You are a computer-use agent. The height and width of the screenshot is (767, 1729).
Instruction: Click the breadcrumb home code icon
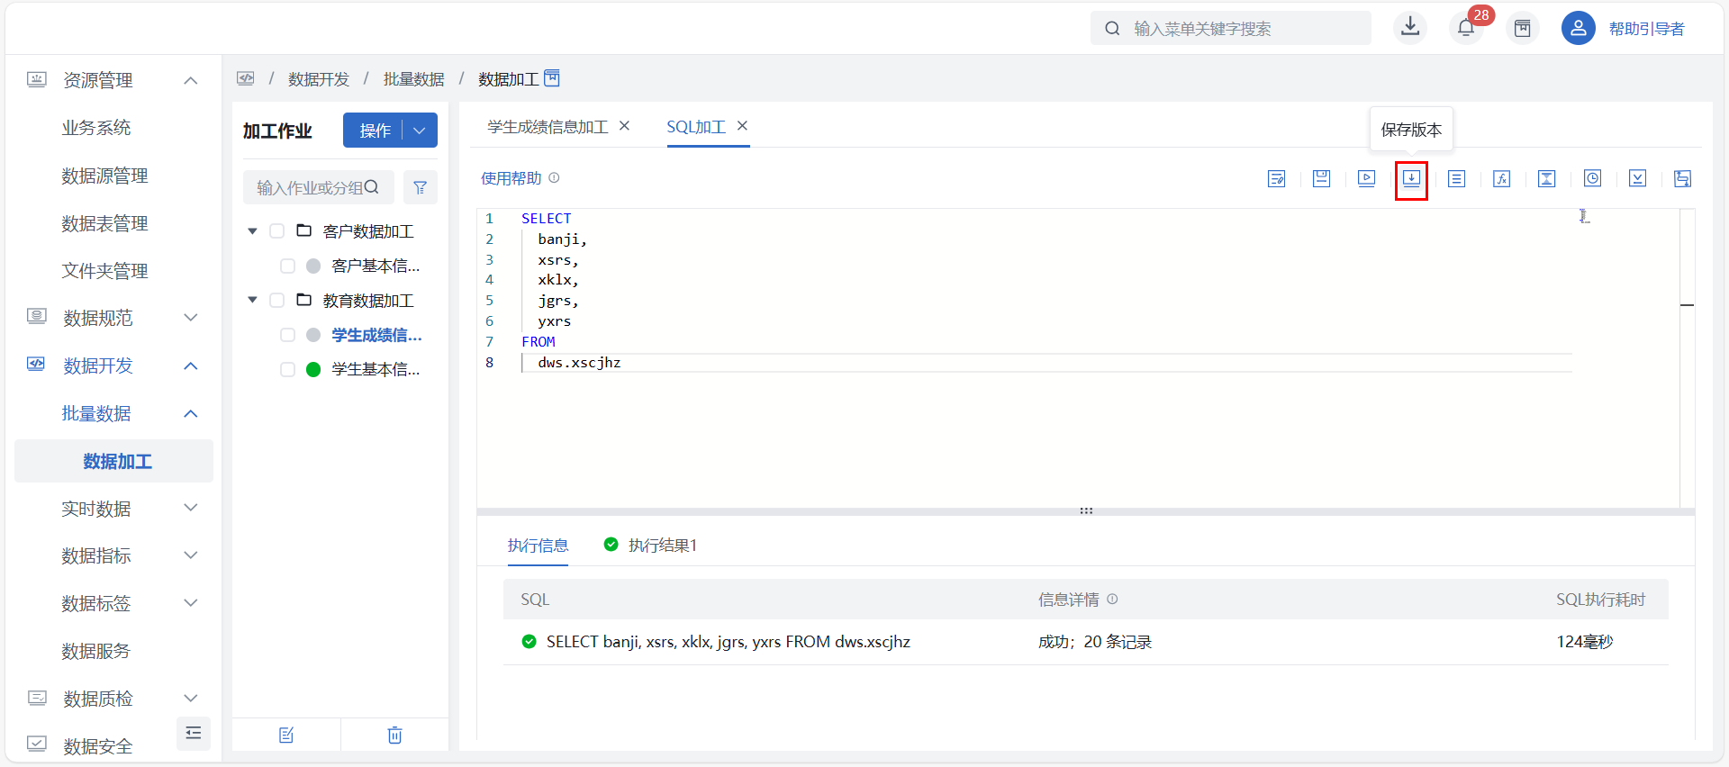click(x=246, y=78)
